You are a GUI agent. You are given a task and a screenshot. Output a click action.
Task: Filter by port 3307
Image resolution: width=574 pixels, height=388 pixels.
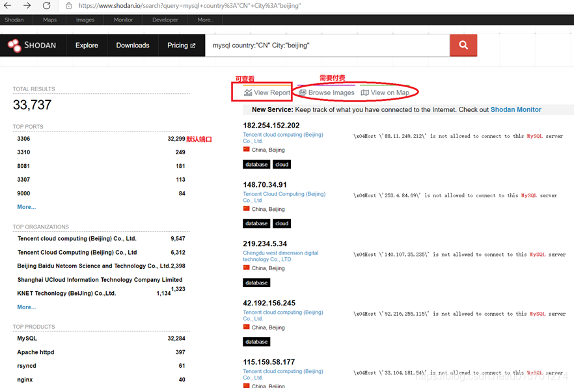(x=23, y=180)
